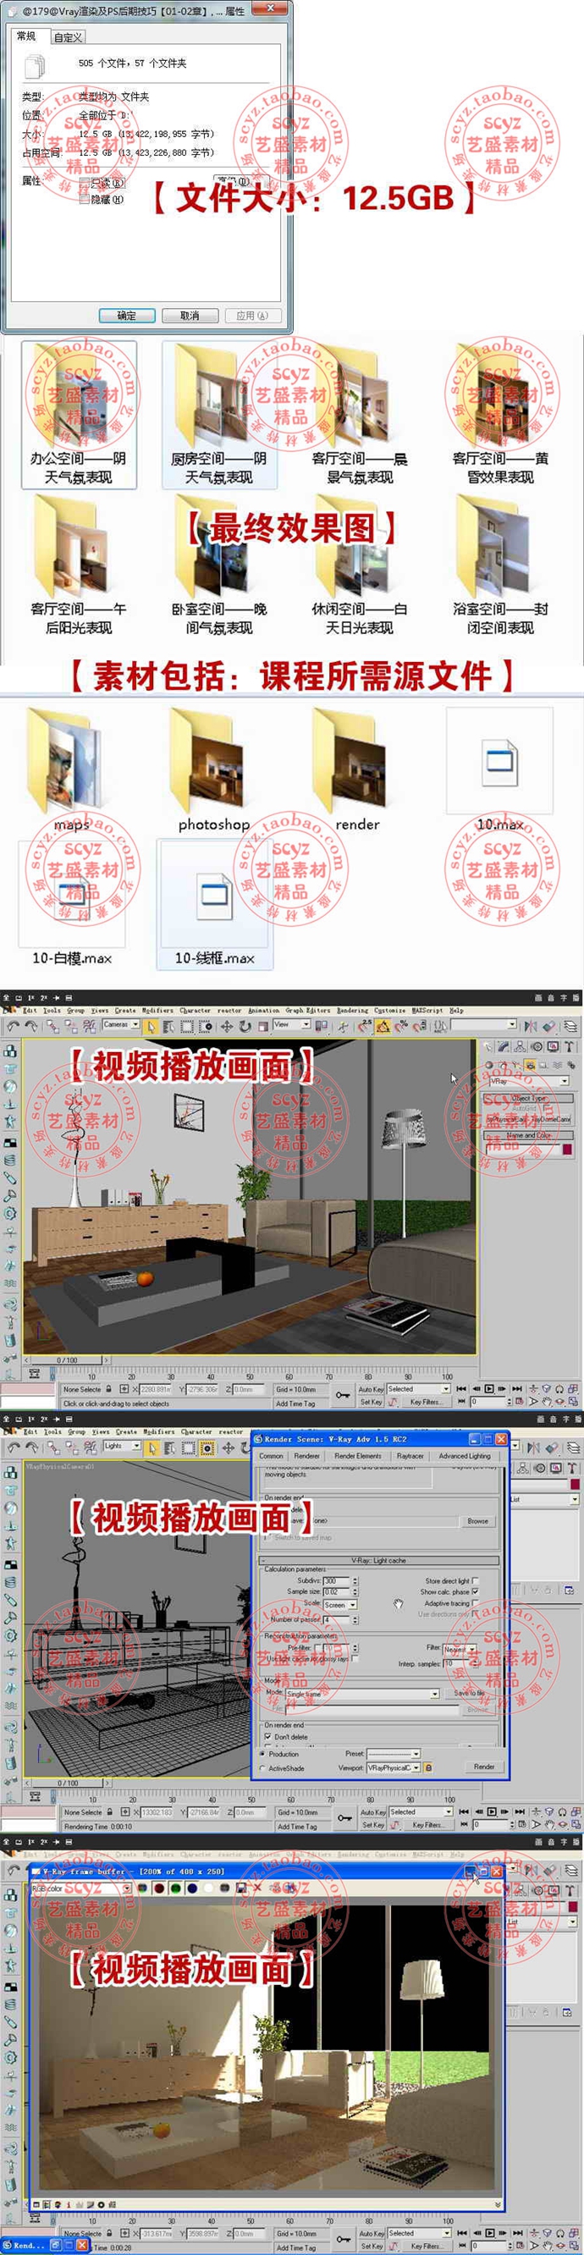Open the 浴室空间——封闭空间表现 folder

(x=500, y=565)
